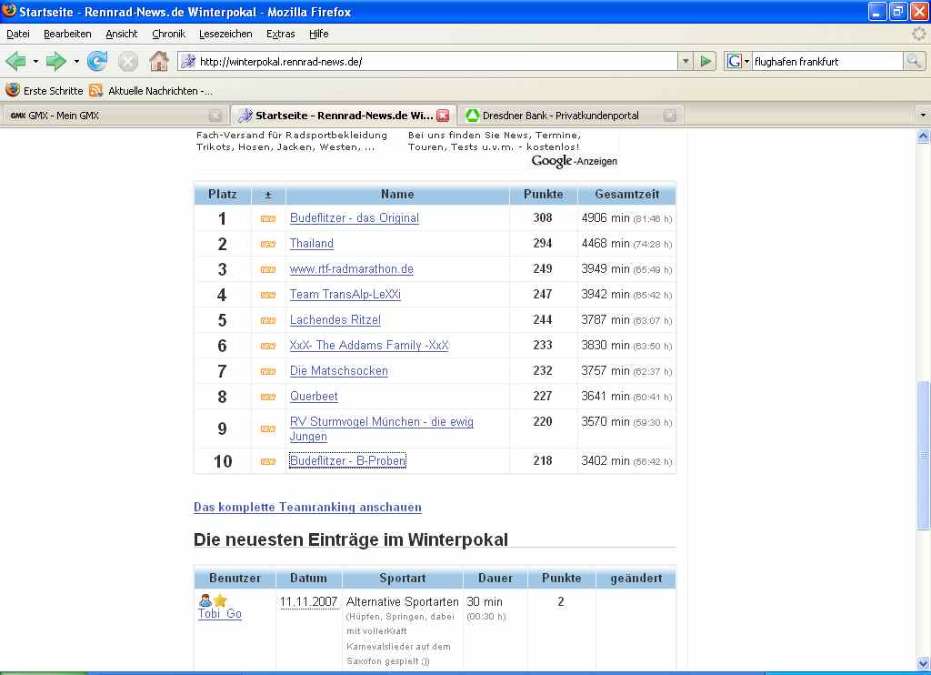Switch to the GMX - Mein GMX tab
This screenshot has width=931, height=675.
pyautogui.click(x=109, y=116)
